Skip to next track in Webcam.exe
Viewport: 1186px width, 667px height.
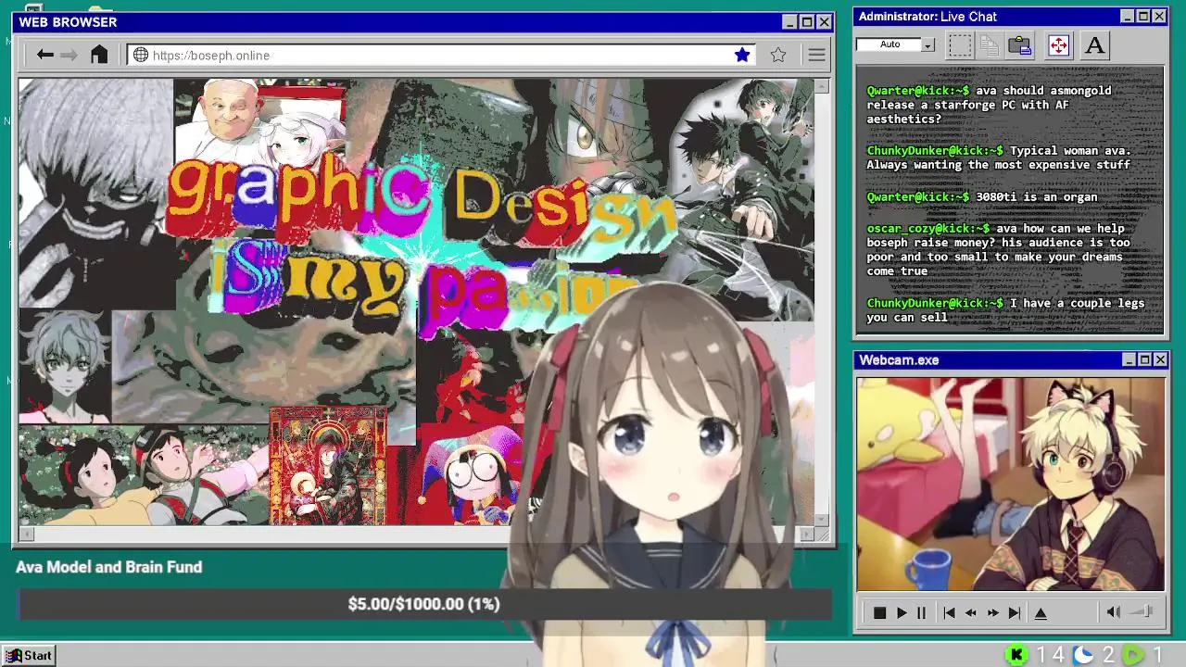(1015, 612)
